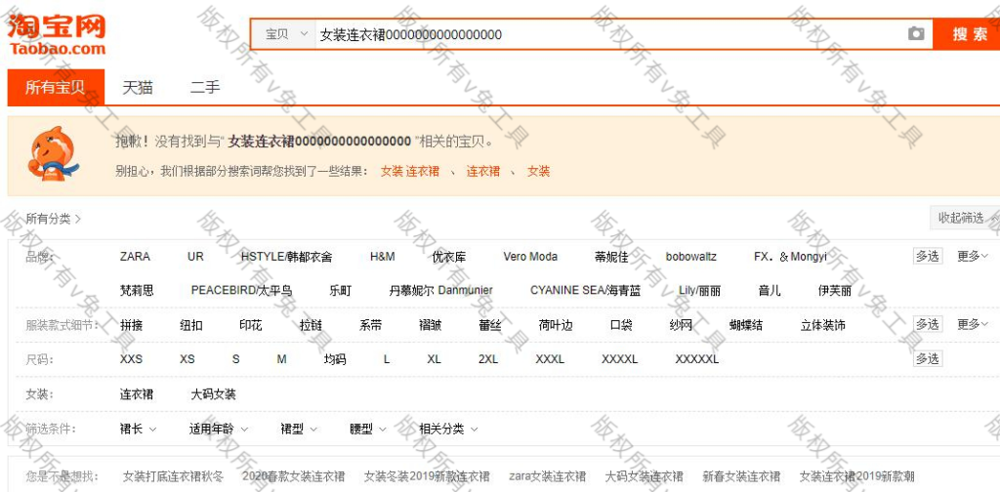The width and height of the screenshot is (1000, 492).
Task: Open the 腰型 filter dropdown
Action: [x=368, y=429]
